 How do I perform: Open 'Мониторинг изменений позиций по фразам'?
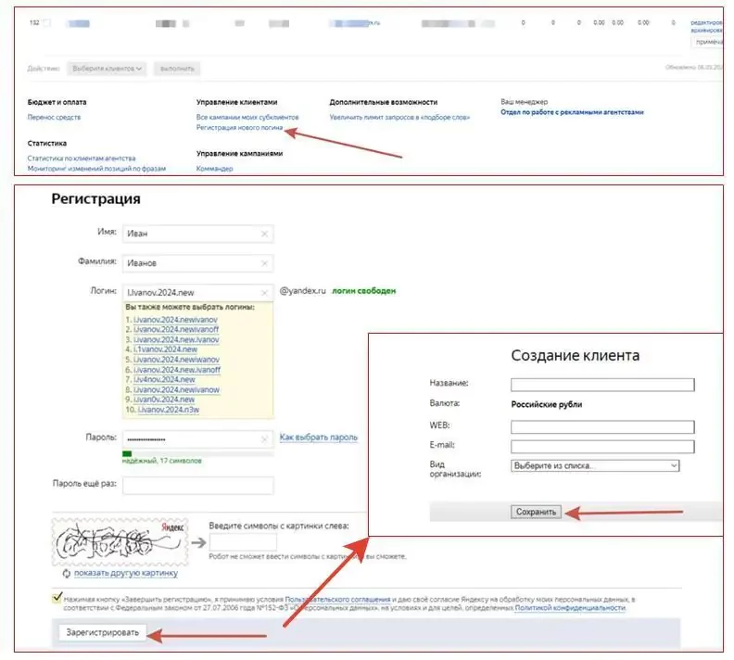(x=96, y=169)
